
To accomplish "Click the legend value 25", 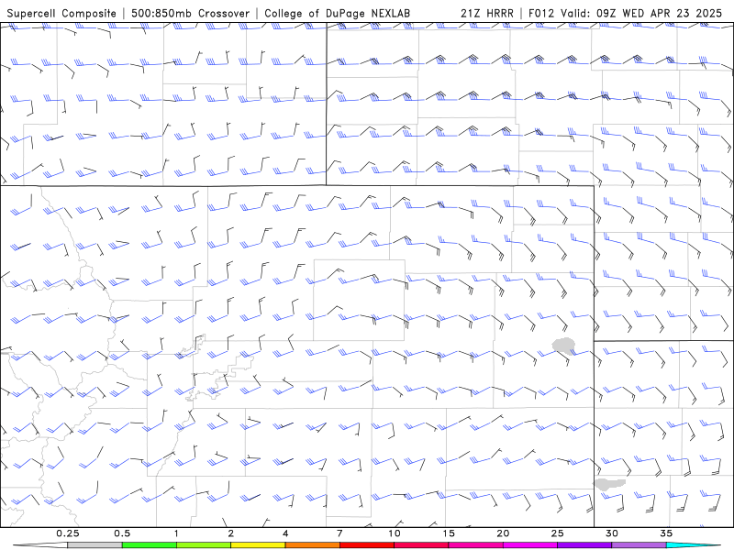I will [x=558, y=533].
